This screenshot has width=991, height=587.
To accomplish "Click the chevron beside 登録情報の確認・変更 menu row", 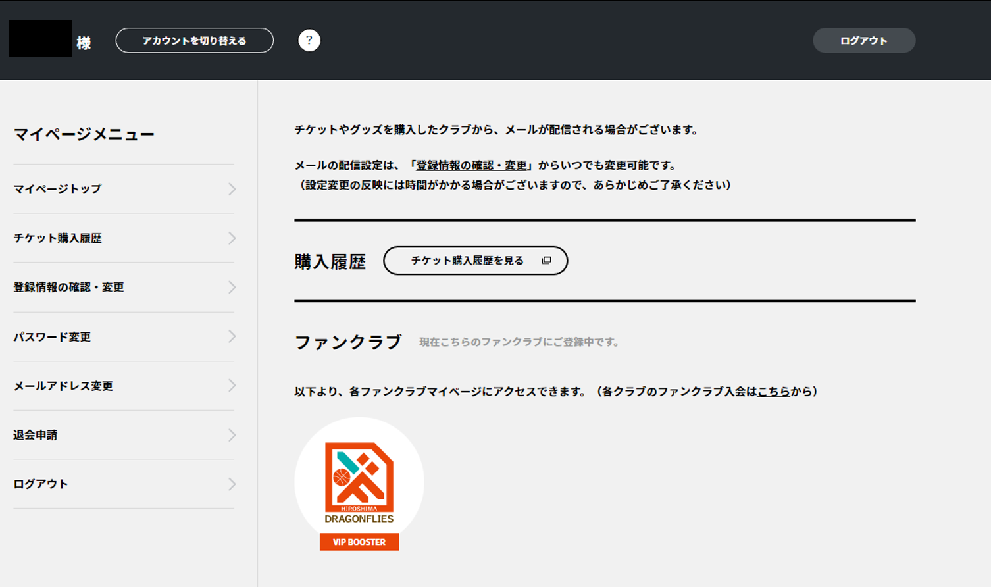I will (x=232, y=288).
